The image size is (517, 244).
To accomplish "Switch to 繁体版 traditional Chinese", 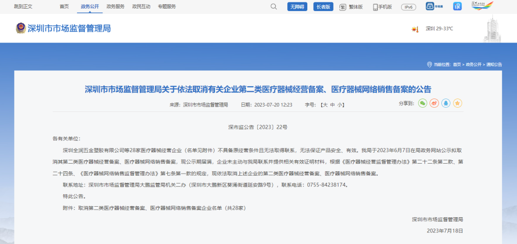I will 351,7.
